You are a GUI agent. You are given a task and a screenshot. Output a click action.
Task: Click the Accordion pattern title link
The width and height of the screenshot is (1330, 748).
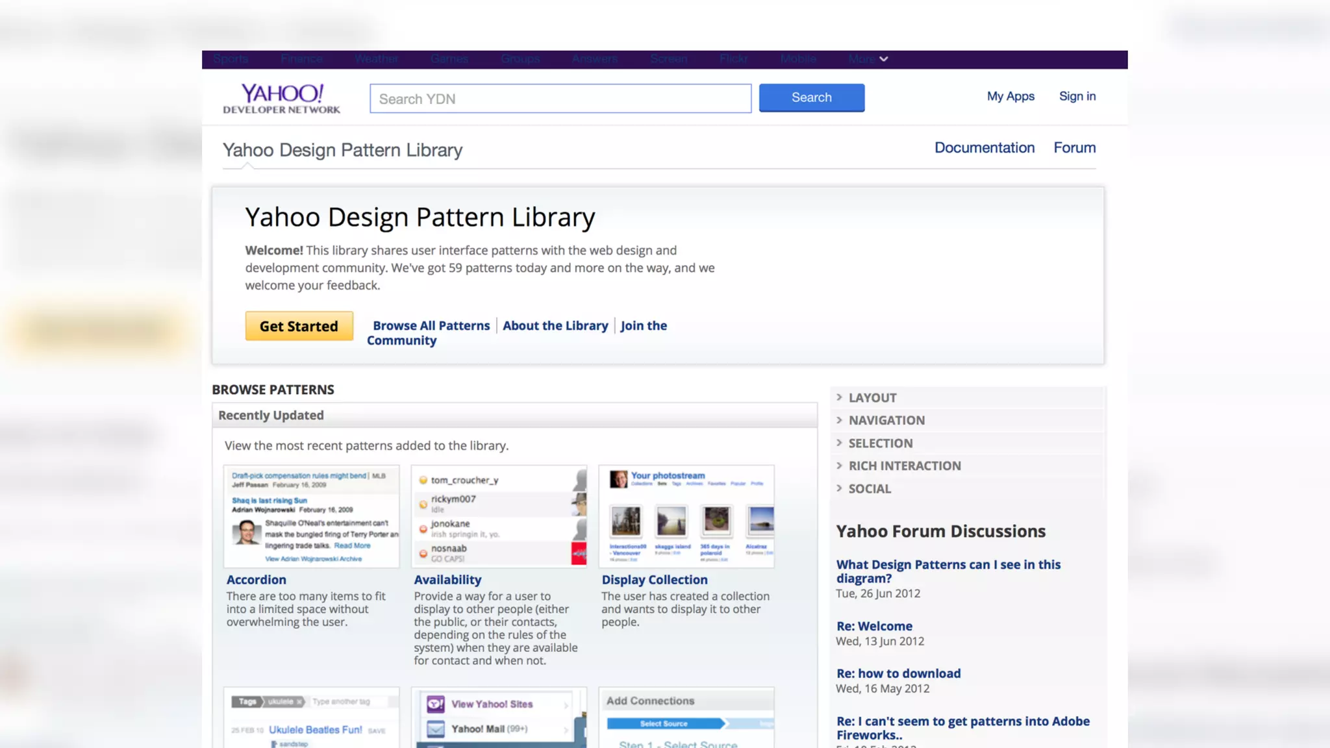click(x=256, y=580)
